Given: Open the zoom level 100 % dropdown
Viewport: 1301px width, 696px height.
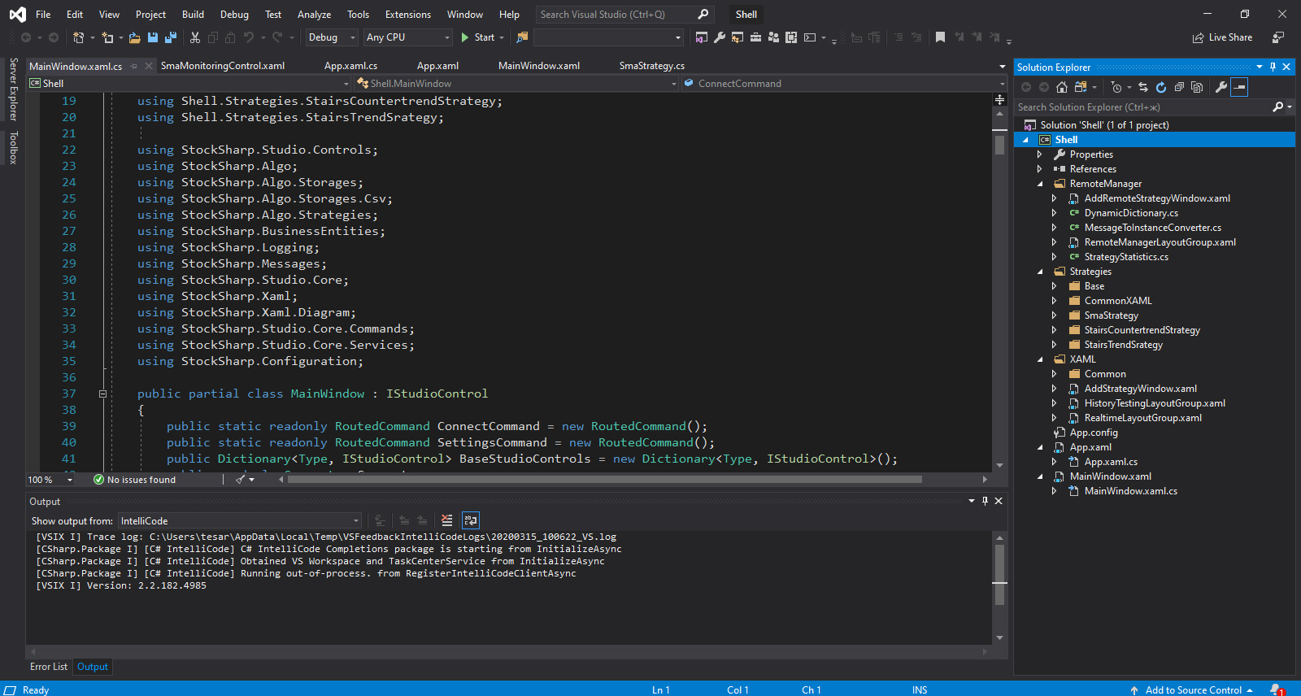Looking at the screenshot, I should coord(50,480).
